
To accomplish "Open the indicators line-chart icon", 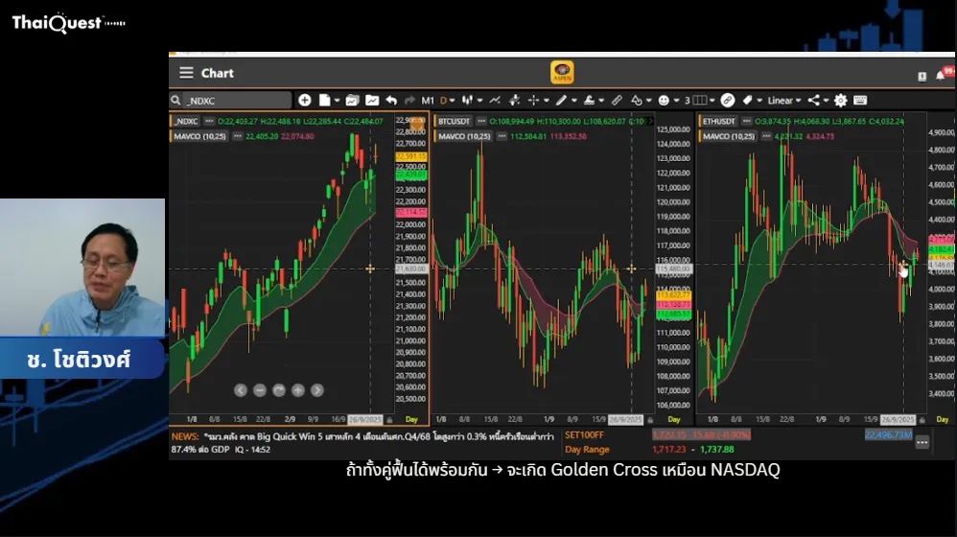I will coord(495,100).
